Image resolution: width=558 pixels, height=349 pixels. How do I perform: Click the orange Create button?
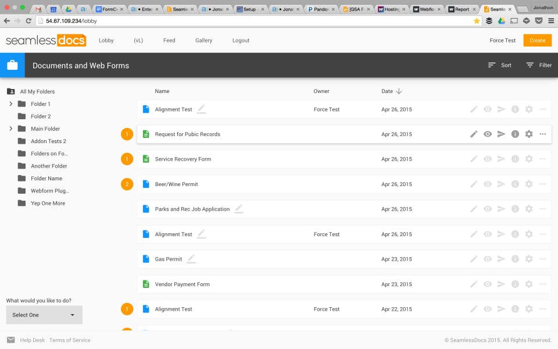coord(537,41)
